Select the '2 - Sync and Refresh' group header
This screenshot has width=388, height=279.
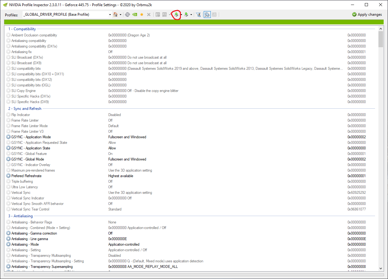pyautogui.click(x=25, y=109)
